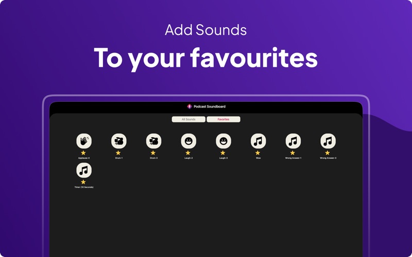This screenshot has width=412, height=257.
Task: Play the Drum-1 drum kit sound
Action: [119, 141]
